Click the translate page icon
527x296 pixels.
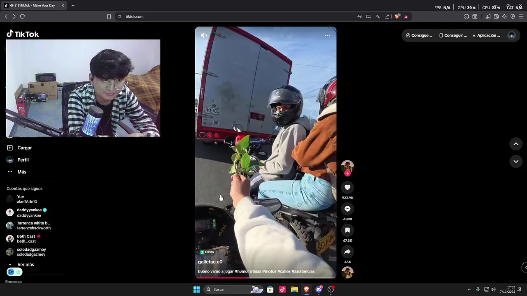coord(378,16)
